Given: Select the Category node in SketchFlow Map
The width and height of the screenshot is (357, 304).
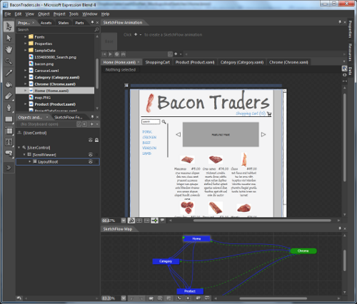Looking at the screenshot, I should (166, 261).
